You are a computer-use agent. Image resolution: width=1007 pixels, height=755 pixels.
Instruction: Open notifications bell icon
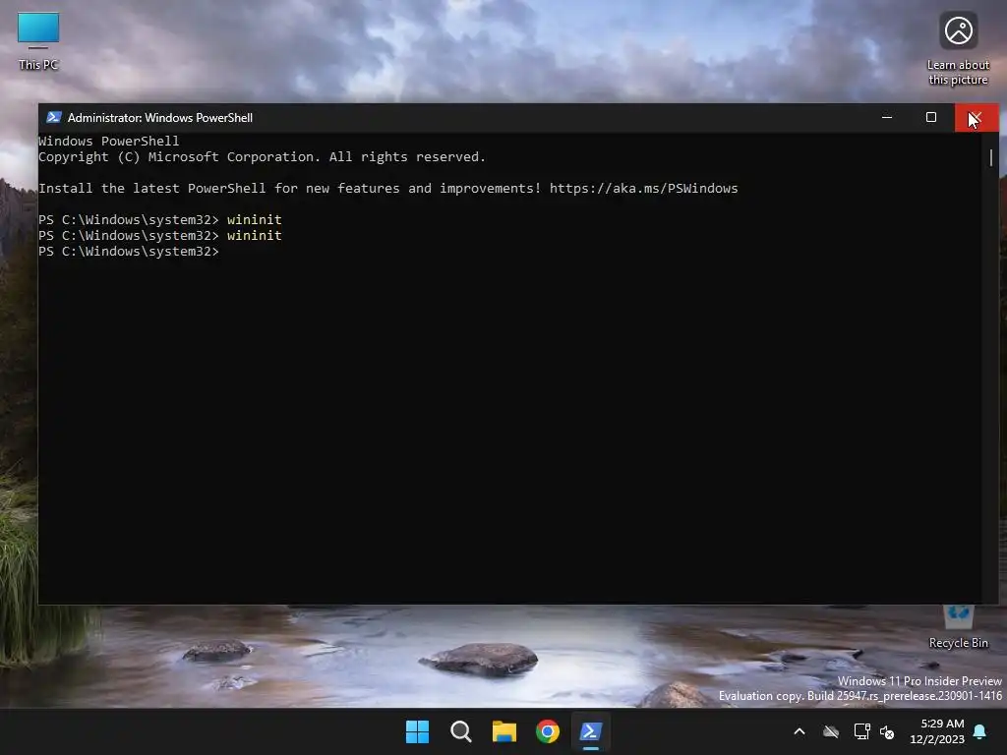click(x=979, y=731)
